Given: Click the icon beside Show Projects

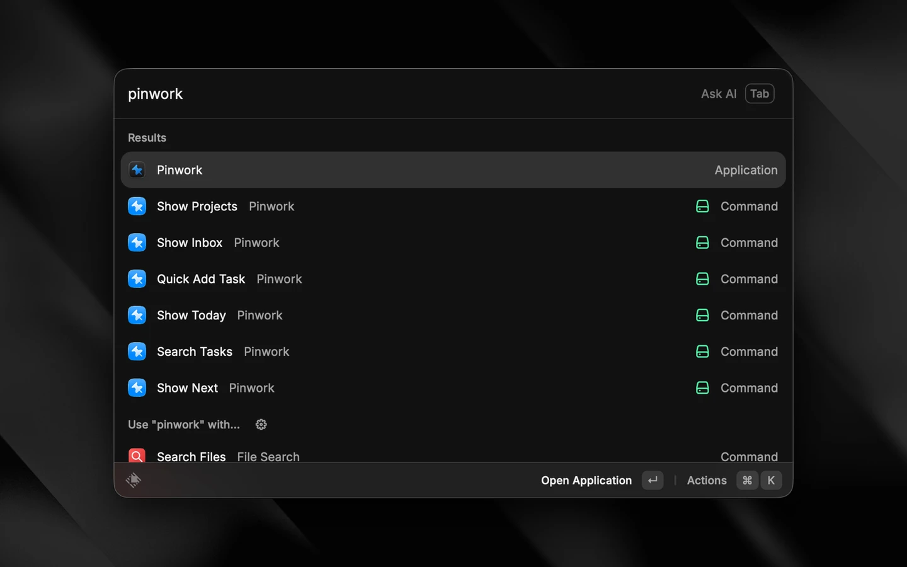Looking at the screenshot, I should [137, 206].
